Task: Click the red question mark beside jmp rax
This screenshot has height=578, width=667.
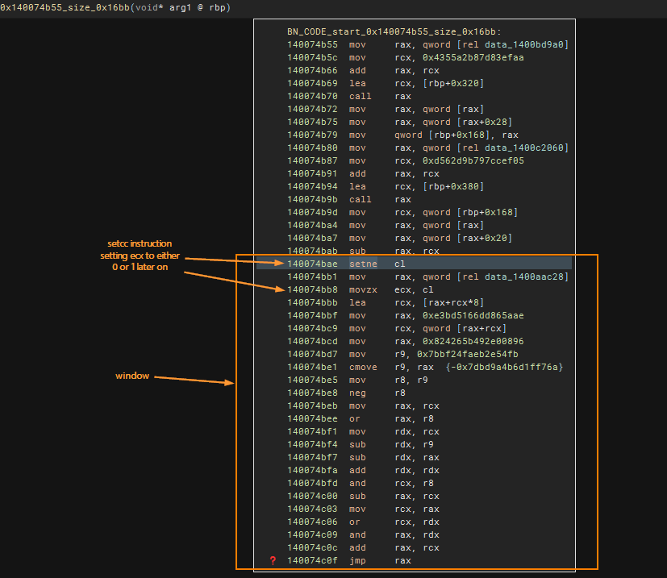Action: (273, 561)
